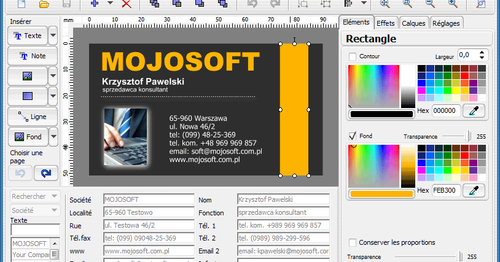Click the Tél. 1 field
Image resolution: width=500 pixels, height=262 pixels.
[283, 225]
